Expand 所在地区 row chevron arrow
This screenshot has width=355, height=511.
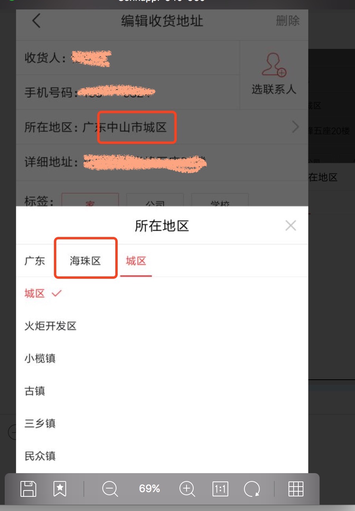pyautogui.click(x=296, y=127)
